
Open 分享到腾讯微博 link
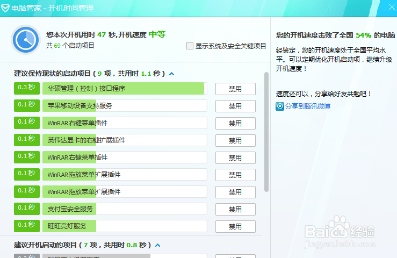point(308,106)
